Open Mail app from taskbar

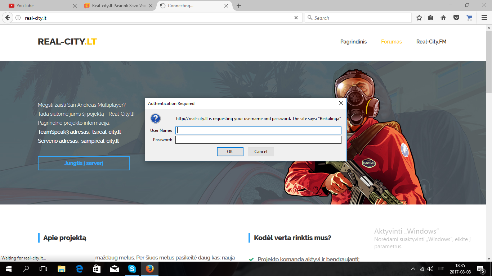click(115, 269)
